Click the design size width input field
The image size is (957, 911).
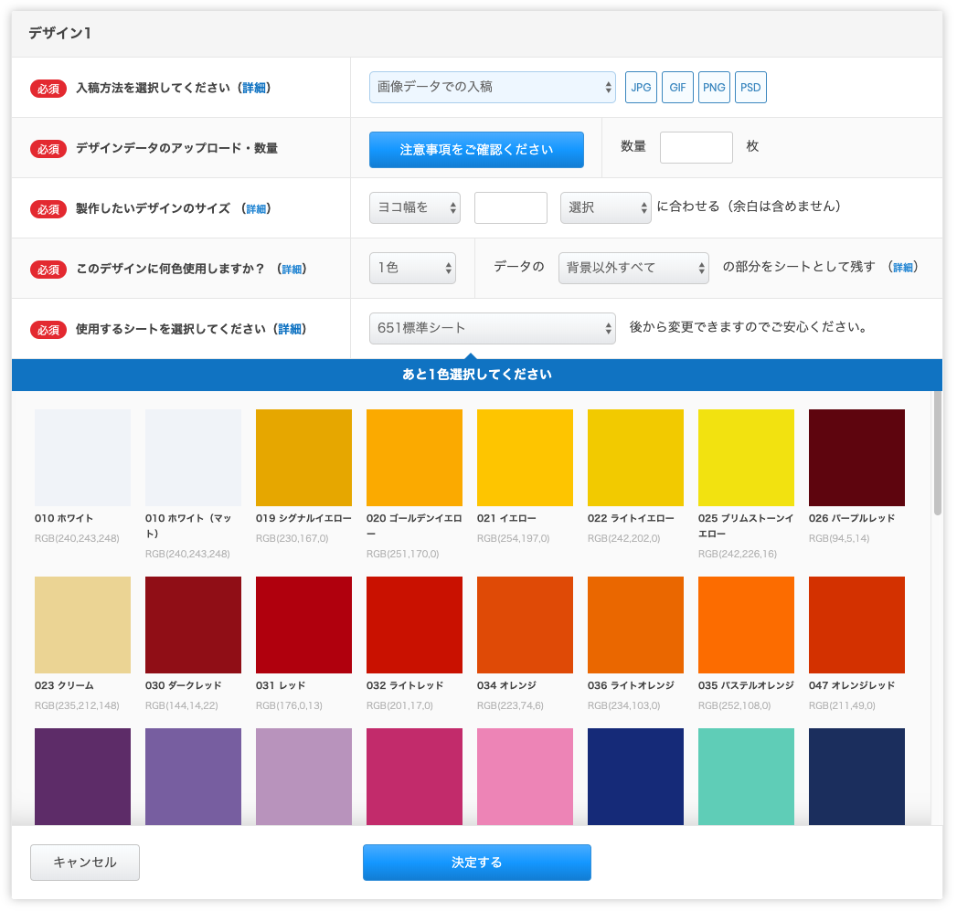510,207
